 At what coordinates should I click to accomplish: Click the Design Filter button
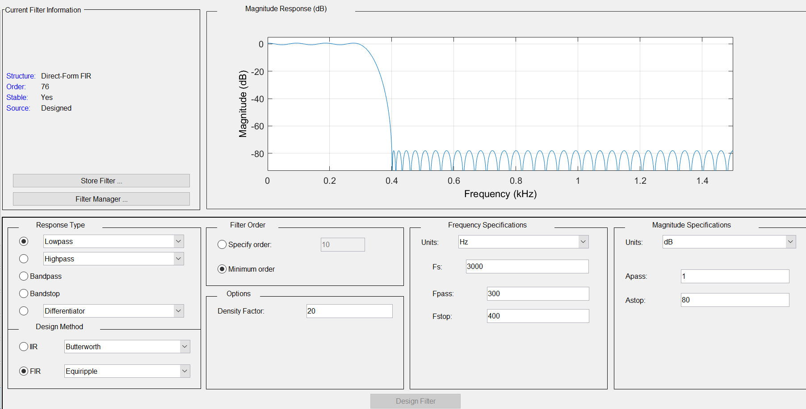point(416,401)
